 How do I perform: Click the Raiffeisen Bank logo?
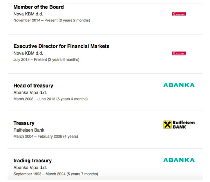179,125
